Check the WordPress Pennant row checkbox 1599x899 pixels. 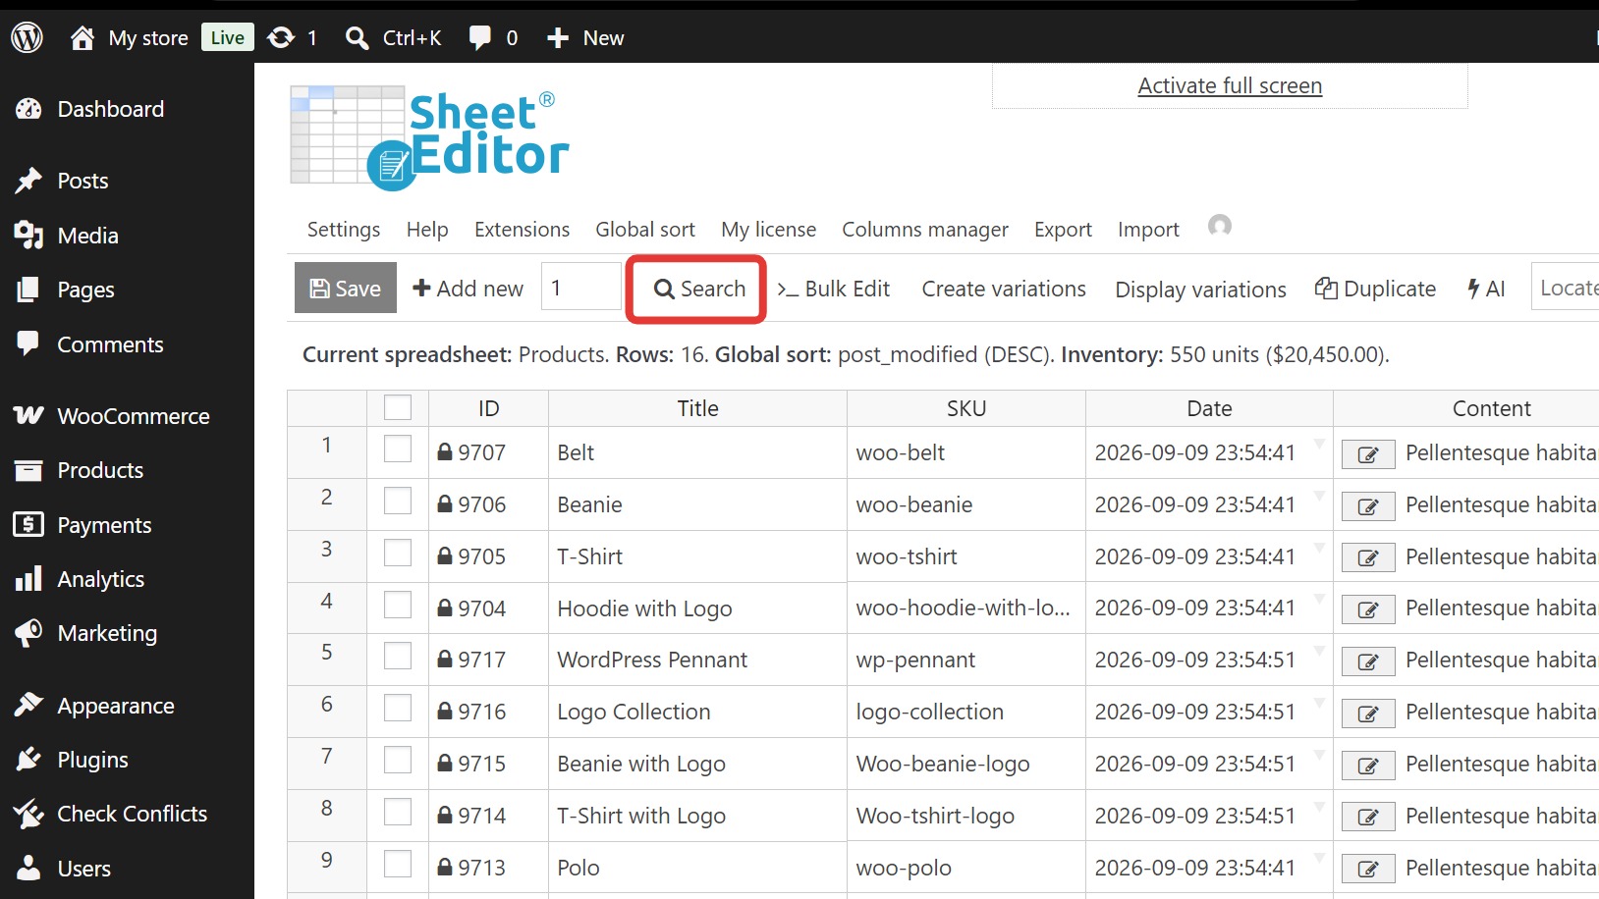click(x=398, y=656)
